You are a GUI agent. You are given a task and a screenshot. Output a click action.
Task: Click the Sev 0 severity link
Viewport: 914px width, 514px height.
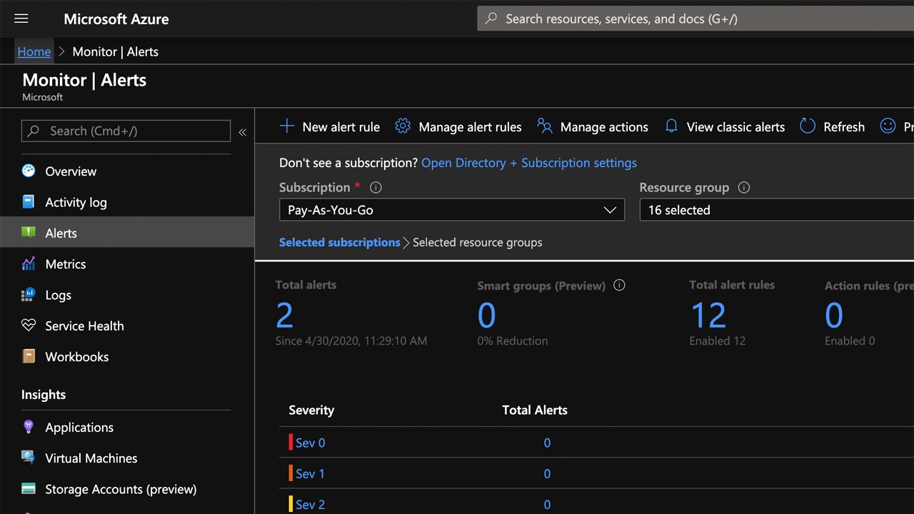click(x=310, y=443)
